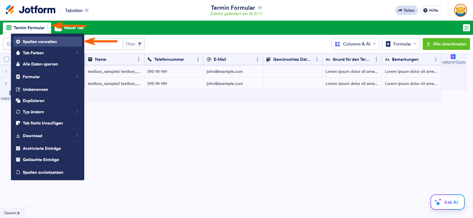The image size is (473, 218).
Task: Click the search magnifier icon
Action: coord(9,44)
